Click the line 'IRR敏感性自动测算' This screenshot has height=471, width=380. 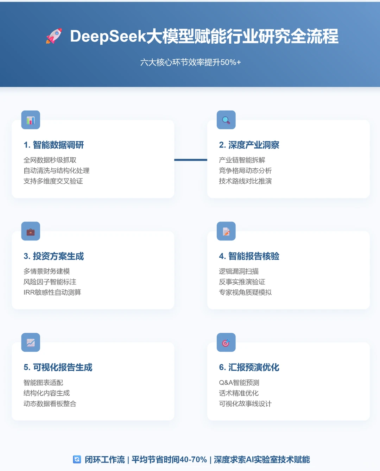(x=52, y=293)
